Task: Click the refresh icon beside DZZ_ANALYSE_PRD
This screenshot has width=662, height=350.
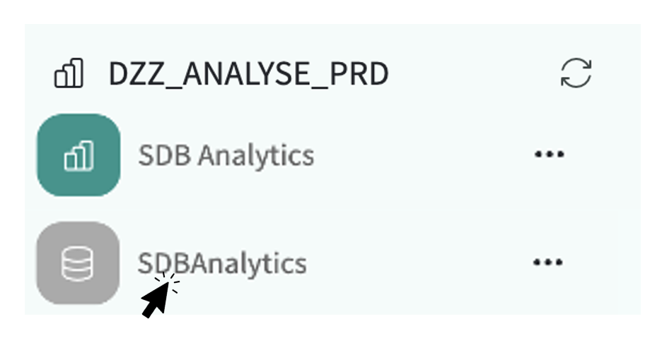Action: 576,73
